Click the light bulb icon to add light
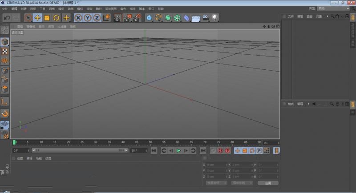Image resolution: width=356 pixels, height=193 pixels. coord(215,18)
